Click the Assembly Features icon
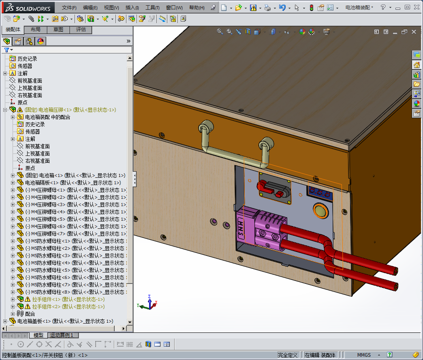The width and height of the screenshot is (423, 360). pyautogui.click(x=91, y=19)
